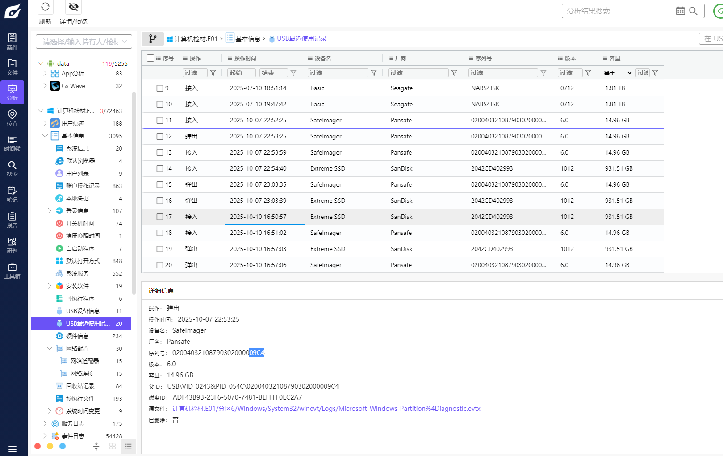Click the filter funnel icon under 序列号 column
This screenshot has height=456, width=723.
pyautogui.click(x=543, y=73)
